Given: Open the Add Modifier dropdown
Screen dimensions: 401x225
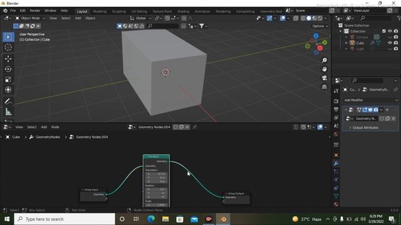Looking at the screenshot, I should 370,100.
